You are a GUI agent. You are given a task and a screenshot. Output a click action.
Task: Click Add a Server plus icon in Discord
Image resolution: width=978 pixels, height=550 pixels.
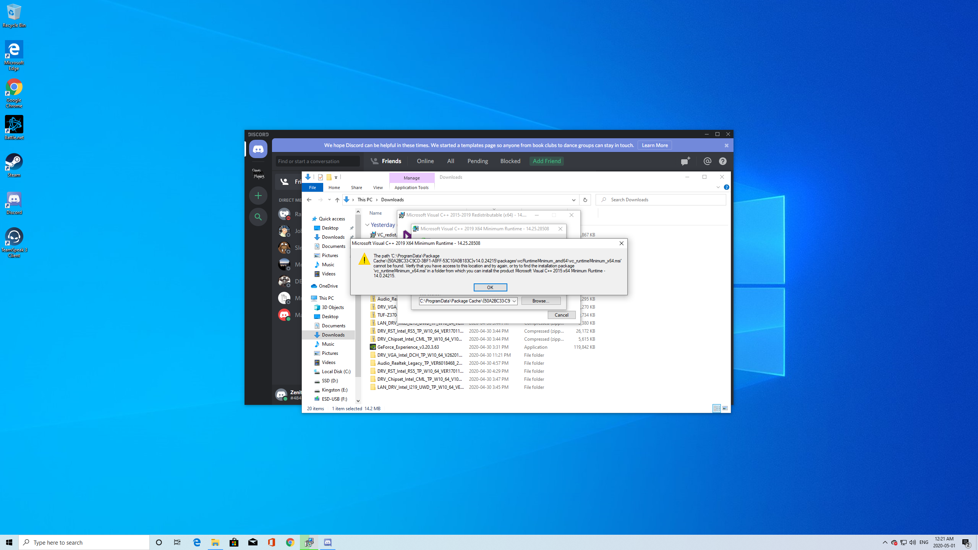(258, 196)
